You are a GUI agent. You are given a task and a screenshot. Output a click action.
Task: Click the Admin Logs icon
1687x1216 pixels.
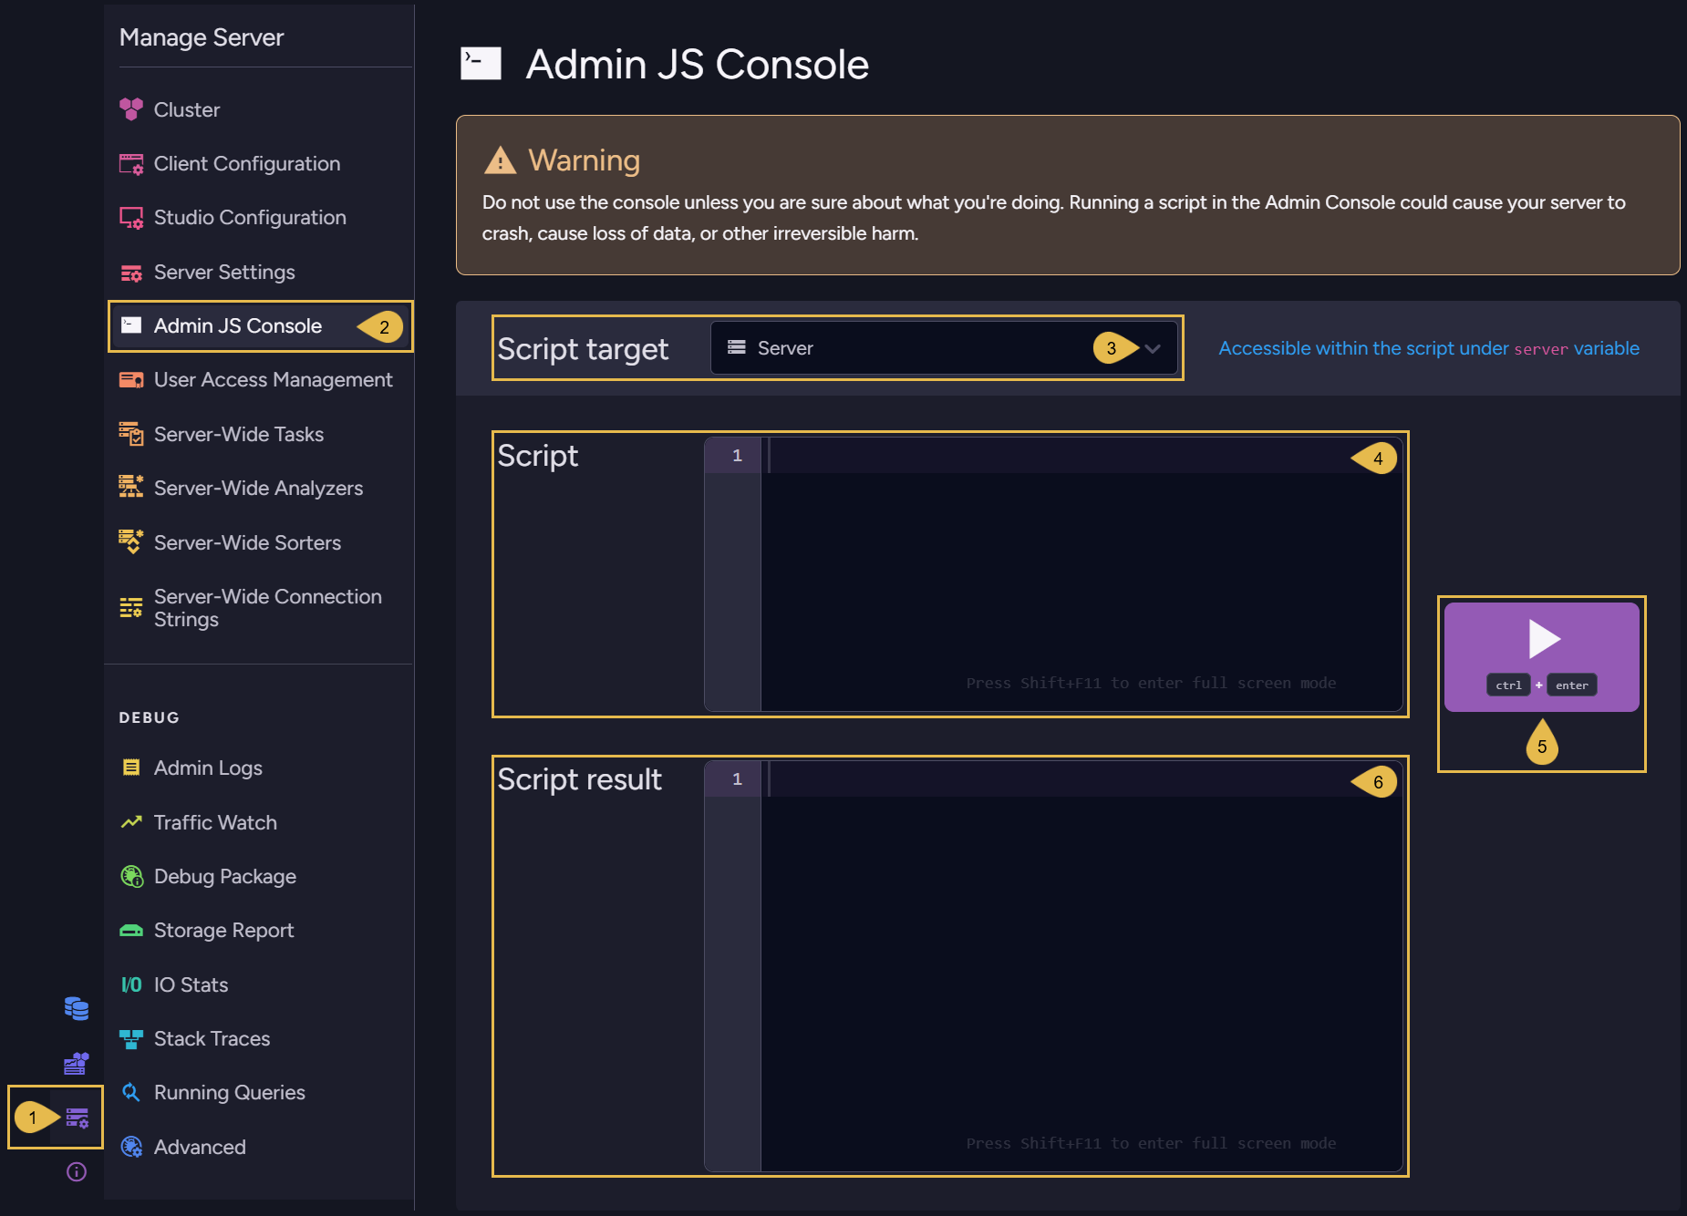click(x=131, y=768)
